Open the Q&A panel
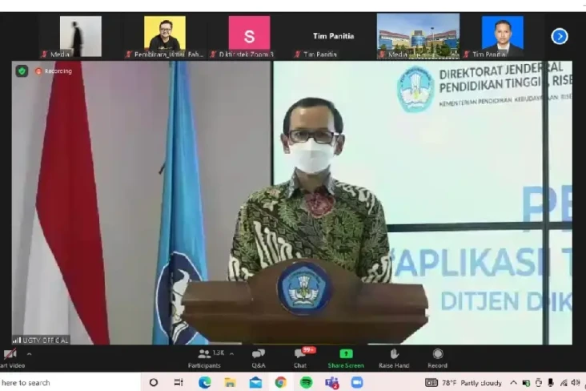 coord(259,358)
